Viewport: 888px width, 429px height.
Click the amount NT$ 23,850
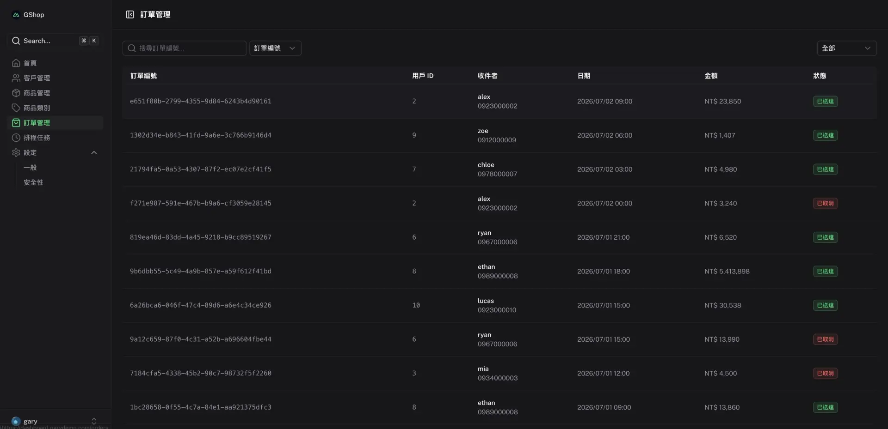[x=723, y=101]
